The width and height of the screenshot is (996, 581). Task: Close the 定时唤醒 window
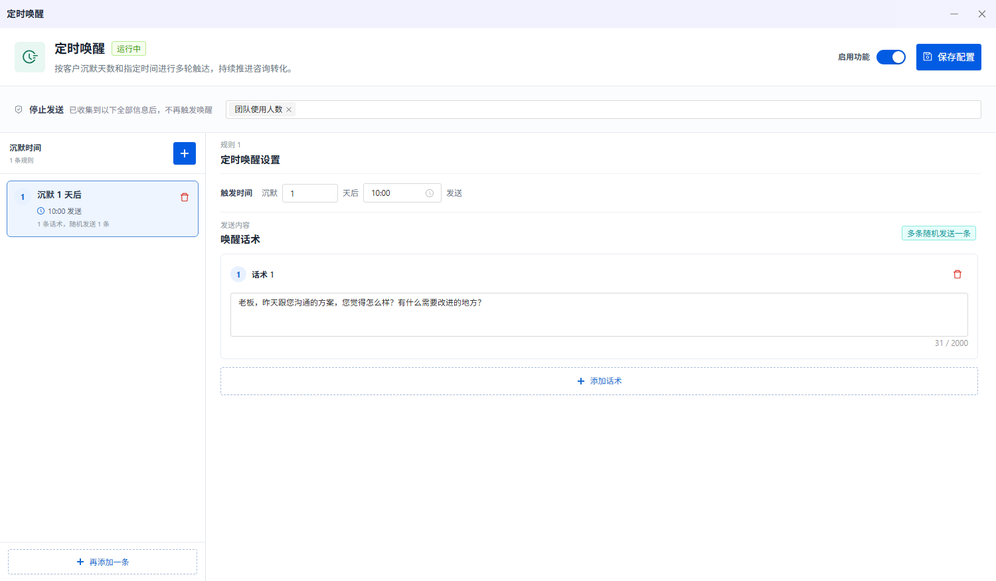[982, 14]
